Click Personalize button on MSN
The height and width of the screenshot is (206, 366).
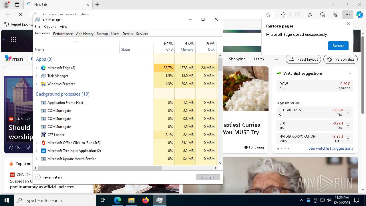coord(341,59)
